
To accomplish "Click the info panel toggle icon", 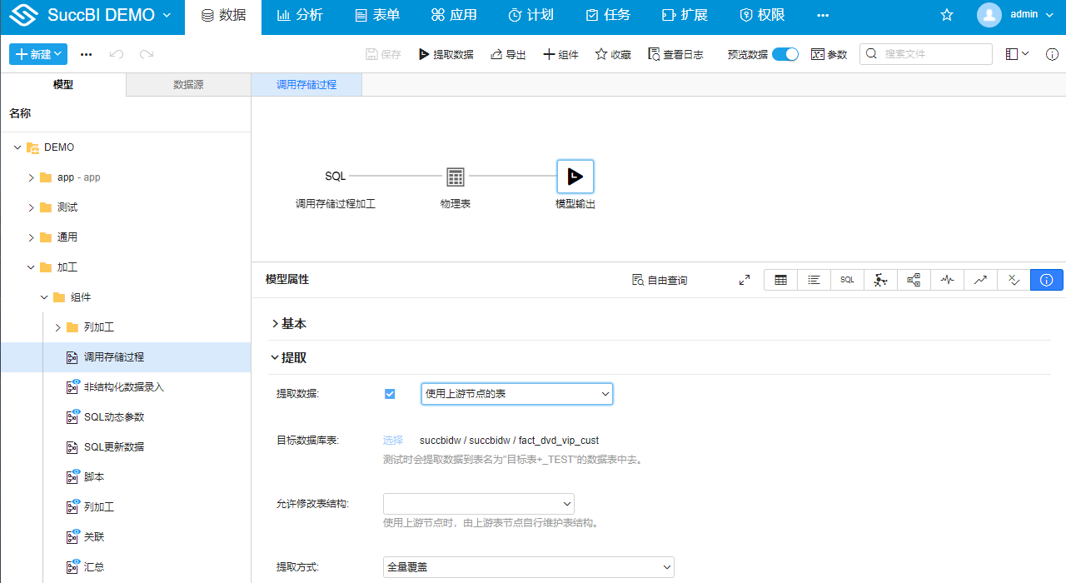I will coord(1047,280).
